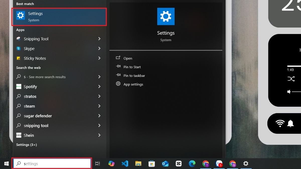This screenshot has width=301, height=169.
Task: Open Outlook from the taskbar
Action: (x=165, y=164)
